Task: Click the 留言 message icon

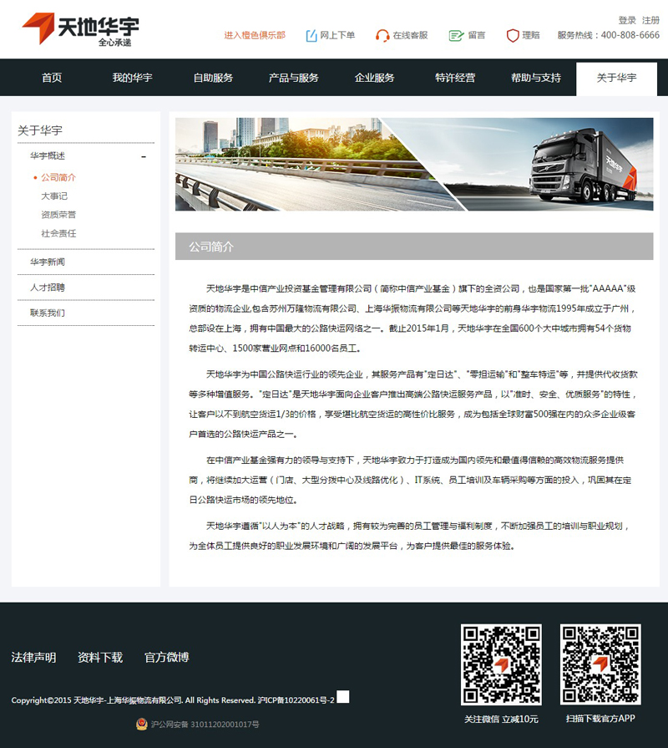Action: tap(456, 36)
